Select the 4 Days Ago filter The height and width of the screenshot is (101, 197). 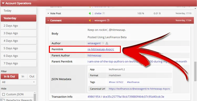[x=18, y=41]
